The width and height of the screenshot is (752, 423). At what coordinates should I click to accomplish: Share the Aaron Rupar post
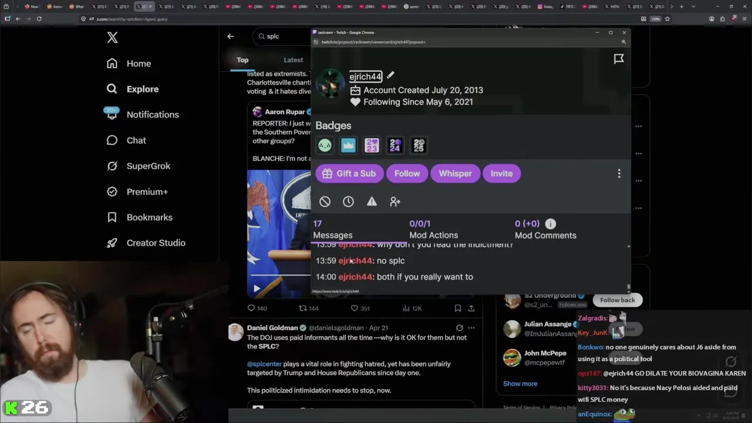click(471, 308)
